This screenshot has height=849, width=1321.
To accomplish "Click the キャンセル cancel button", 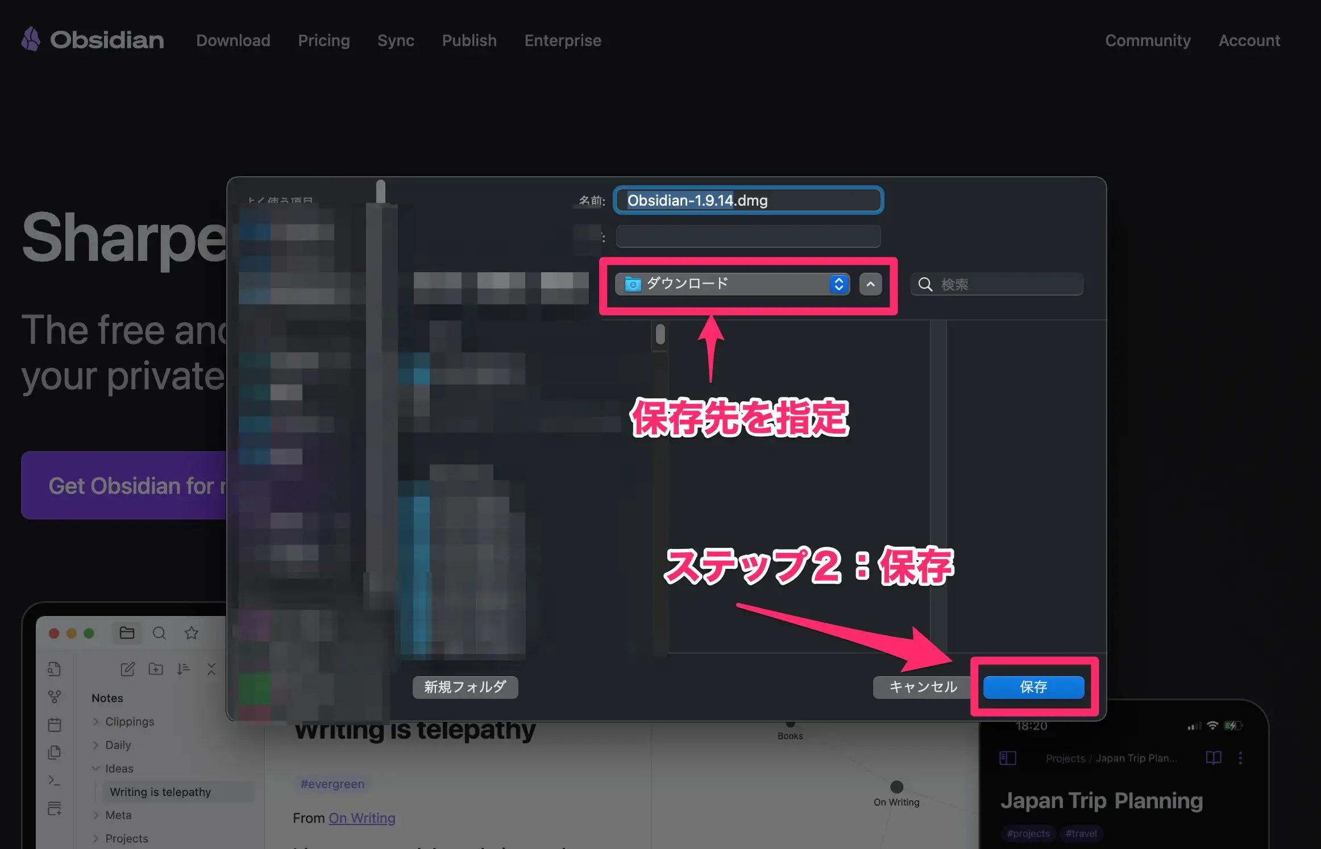I will pyautogui.click(x=923, y=687).
